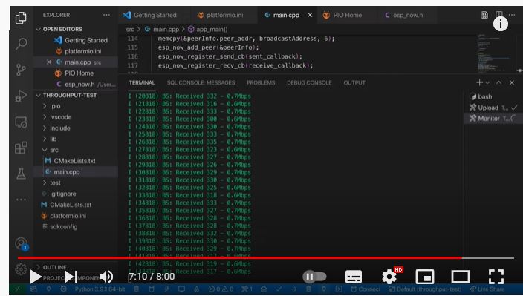Click the code minimap overview
523x296 pixels.
494,53
